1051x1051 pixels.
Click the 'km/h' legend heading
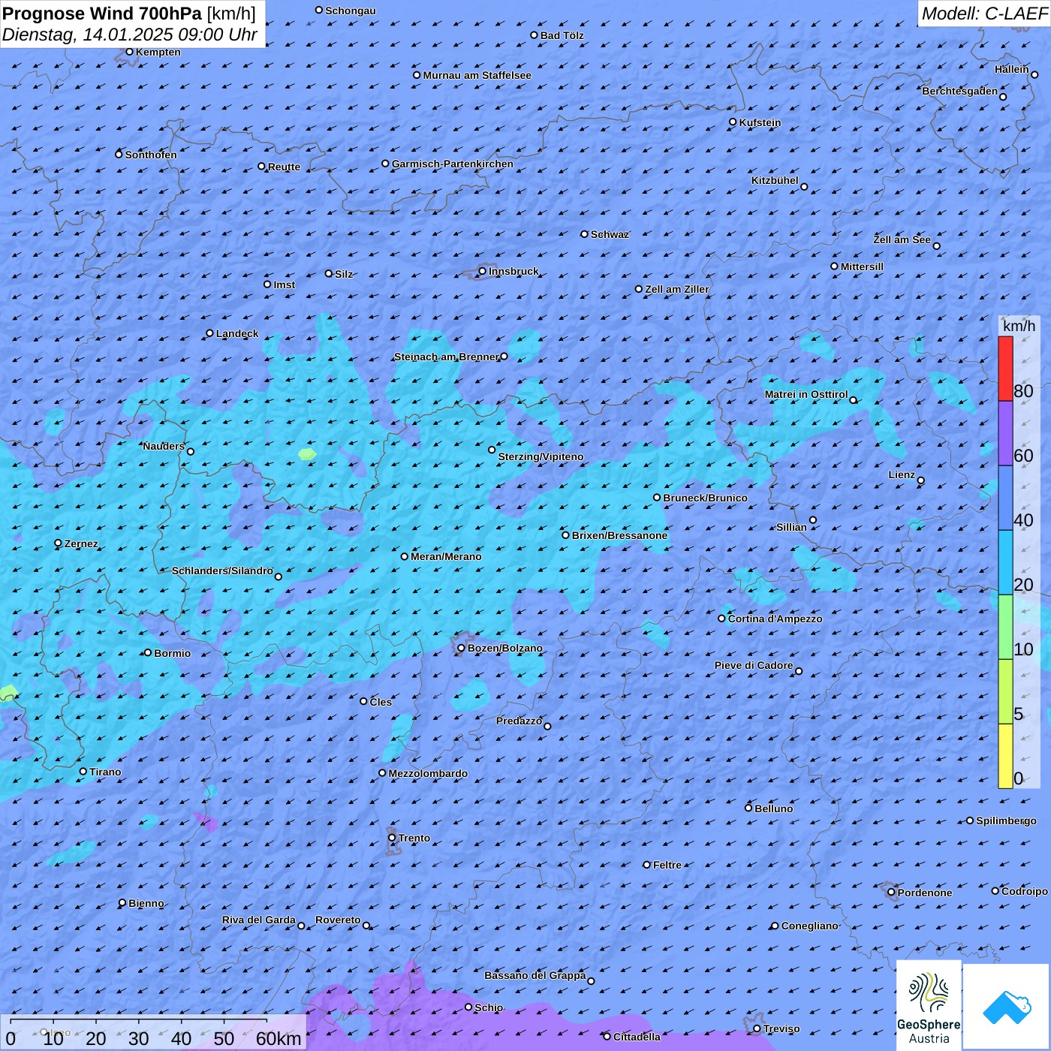point(1019,326)
